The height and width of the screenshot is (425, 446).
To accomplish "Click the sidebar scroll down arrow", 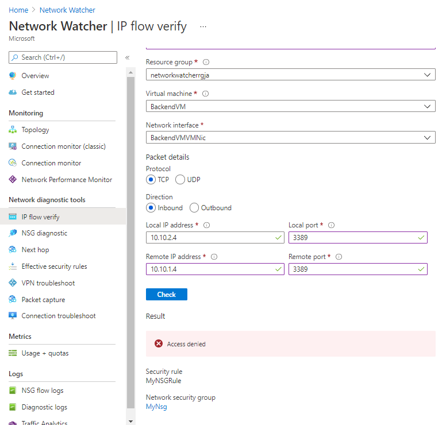I will (x=131, y=422).
